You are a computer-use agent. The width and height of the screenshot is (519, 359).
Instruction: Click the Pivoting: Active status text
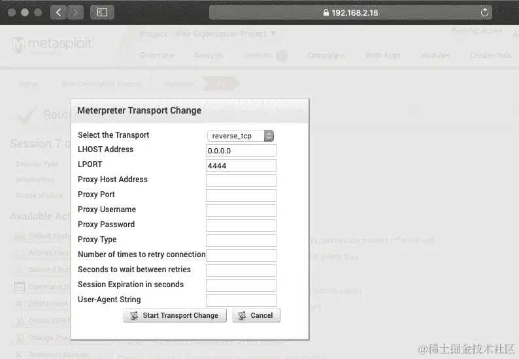pyautogui.click(x=477, y=31)
